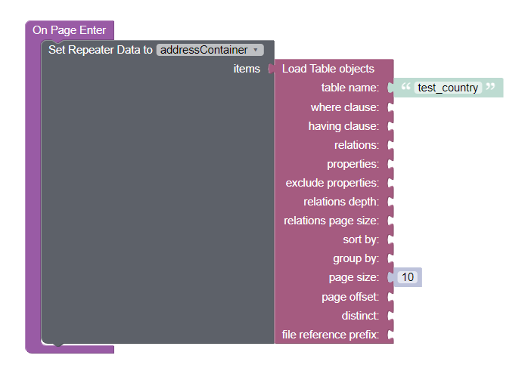
Task: Click the page offset input socket
Action: [x=390, y=297]
